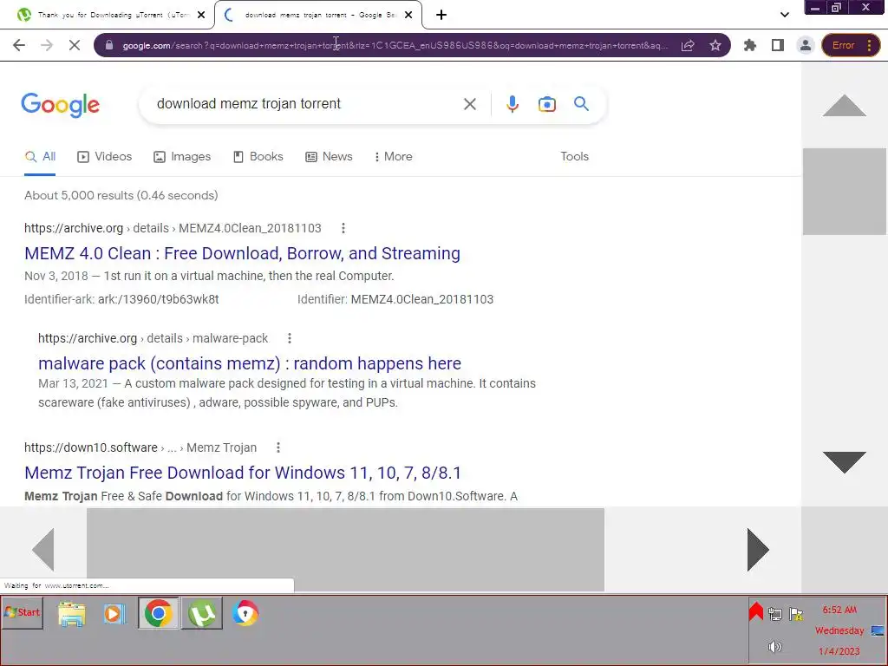Click the share page icon in address bar

[688, 45]
